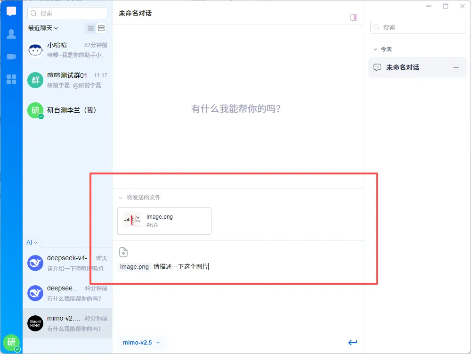This screenshot has height=354, width=471.
Task: Switch to detailed card view icon
Action: pyautogui.click(x=101, y=28)
